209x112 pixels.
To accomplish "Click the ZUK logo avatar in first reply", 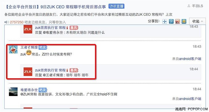I will point(28,29).
